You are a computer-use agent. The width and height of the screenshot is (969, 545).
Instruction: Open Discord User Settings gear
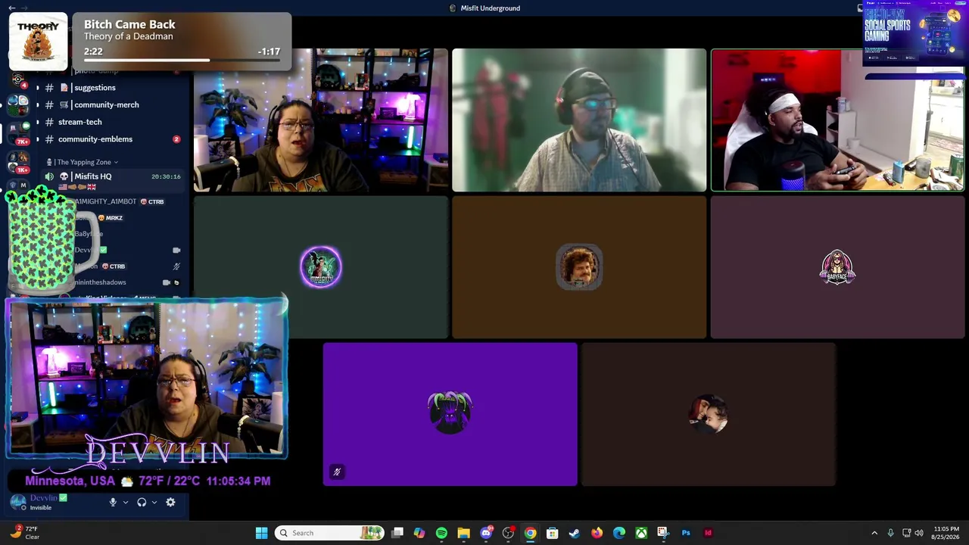coord(170,502)
